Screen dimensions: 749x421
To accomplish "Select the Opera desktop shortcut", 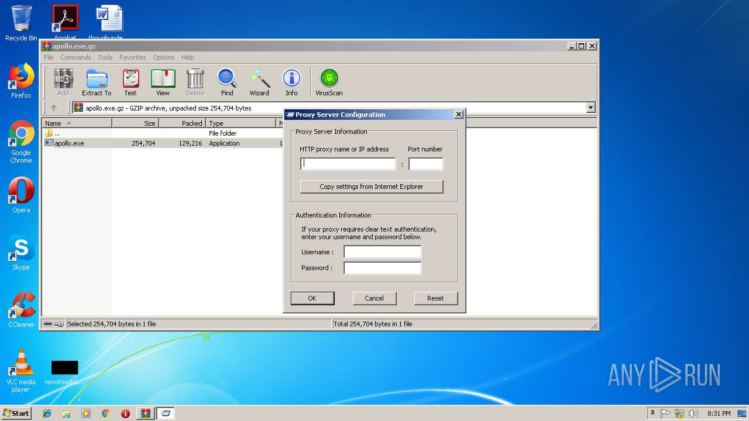I will coord(21,195).
